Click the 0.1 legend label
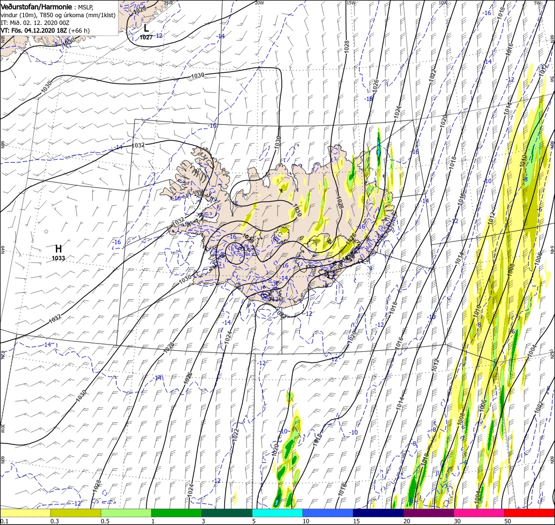This screenshot has height=525, width=555. click(x=4, y=521)
